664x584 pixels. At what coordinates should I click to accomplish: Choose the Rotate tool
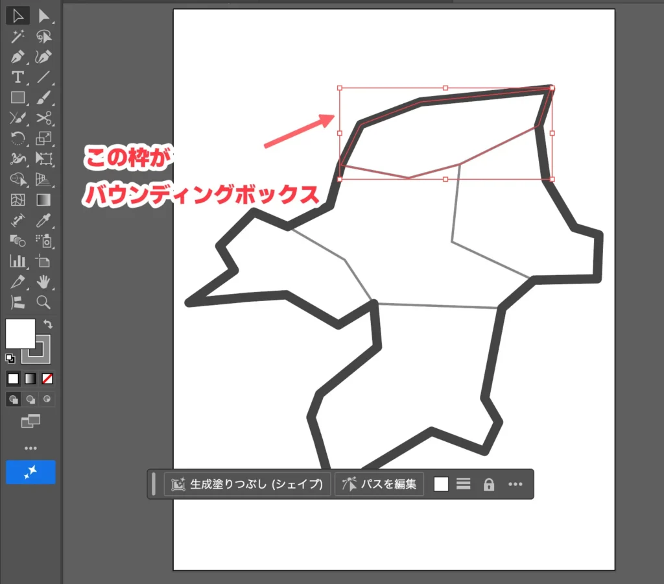coord(18,138)
